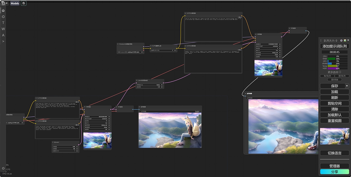Open the > console sidebar icon
Screen dimensions: 351x177
pos(3,41)
